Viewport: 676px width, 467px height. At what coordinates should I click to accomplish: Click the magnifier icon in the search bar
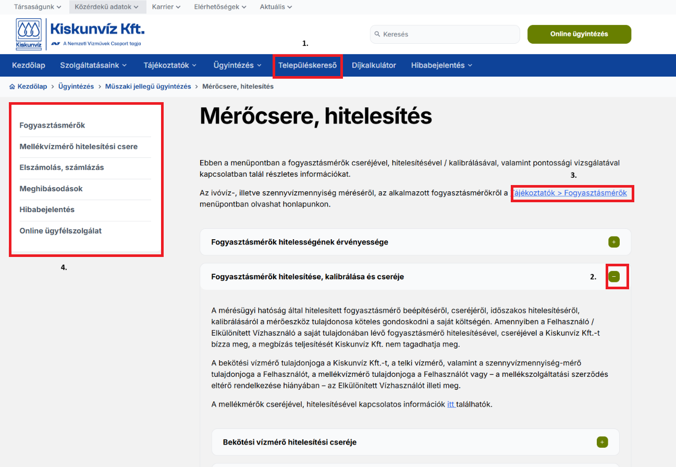pyautogui.click(x=377, y=34)
